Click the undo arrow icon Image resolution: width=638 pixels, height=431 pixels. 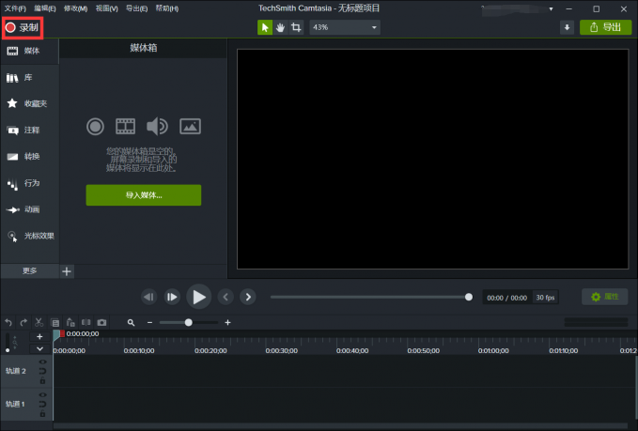(x=8, y=322)
